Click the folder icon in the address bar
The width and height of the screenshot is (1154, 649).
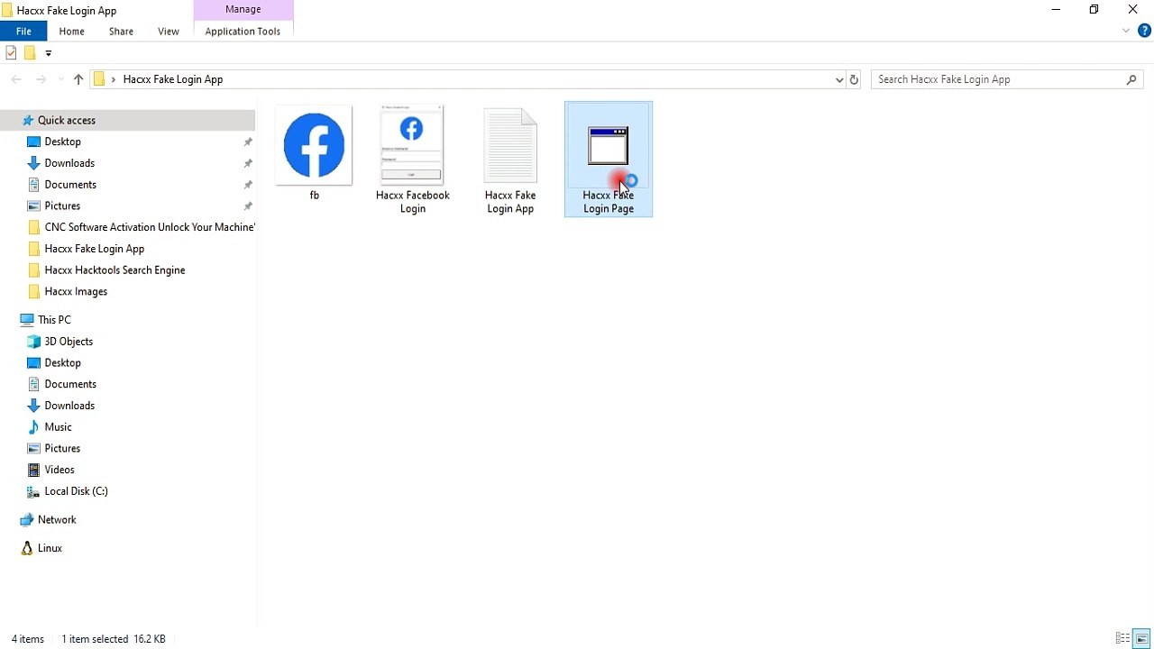click(99, 79)
